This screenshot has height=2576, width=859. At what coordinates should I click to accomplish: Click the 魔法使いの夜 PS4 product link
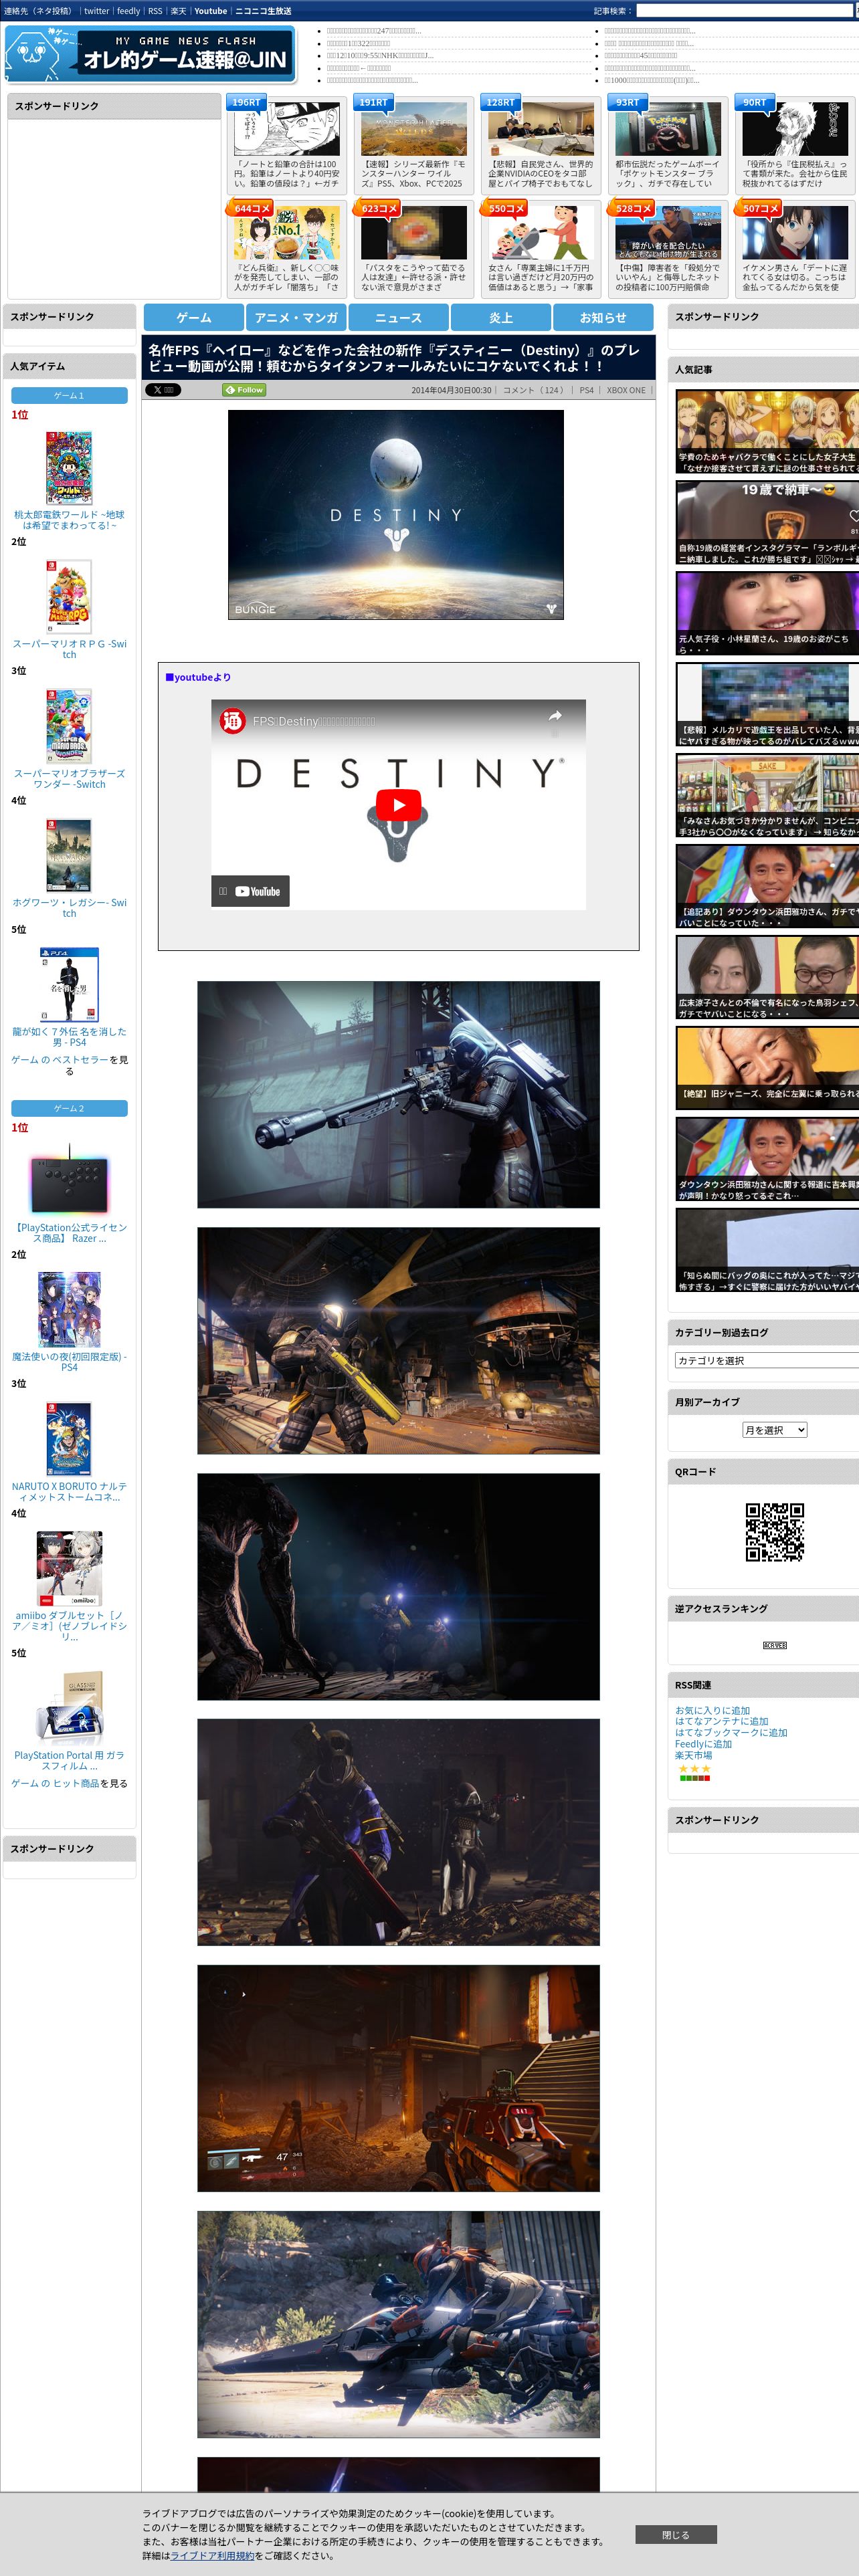click(x=69, y=1361)
